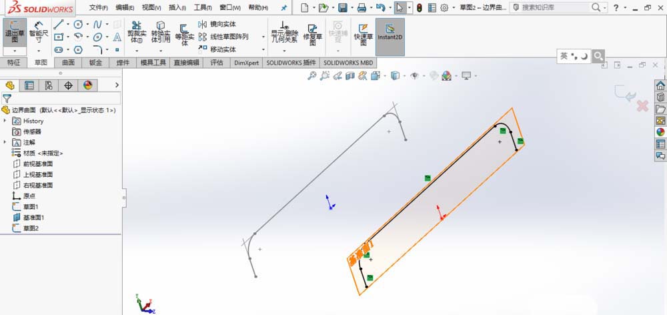Image resolution: width=667 pixels, height=315 pixels.
Task: Open the 工具(T) menu
Action: coord(203,7)
